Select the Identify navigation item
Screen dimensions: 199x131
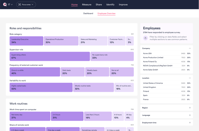click(110, 4)
